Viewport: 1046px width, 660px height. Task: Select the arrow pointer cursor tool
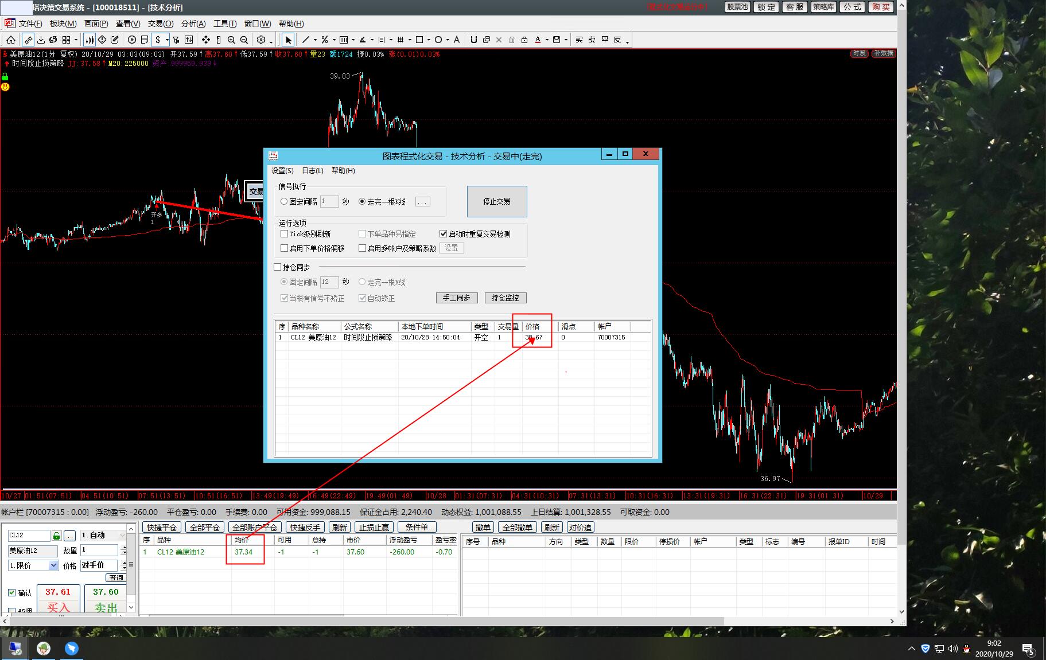click(288, 40)
